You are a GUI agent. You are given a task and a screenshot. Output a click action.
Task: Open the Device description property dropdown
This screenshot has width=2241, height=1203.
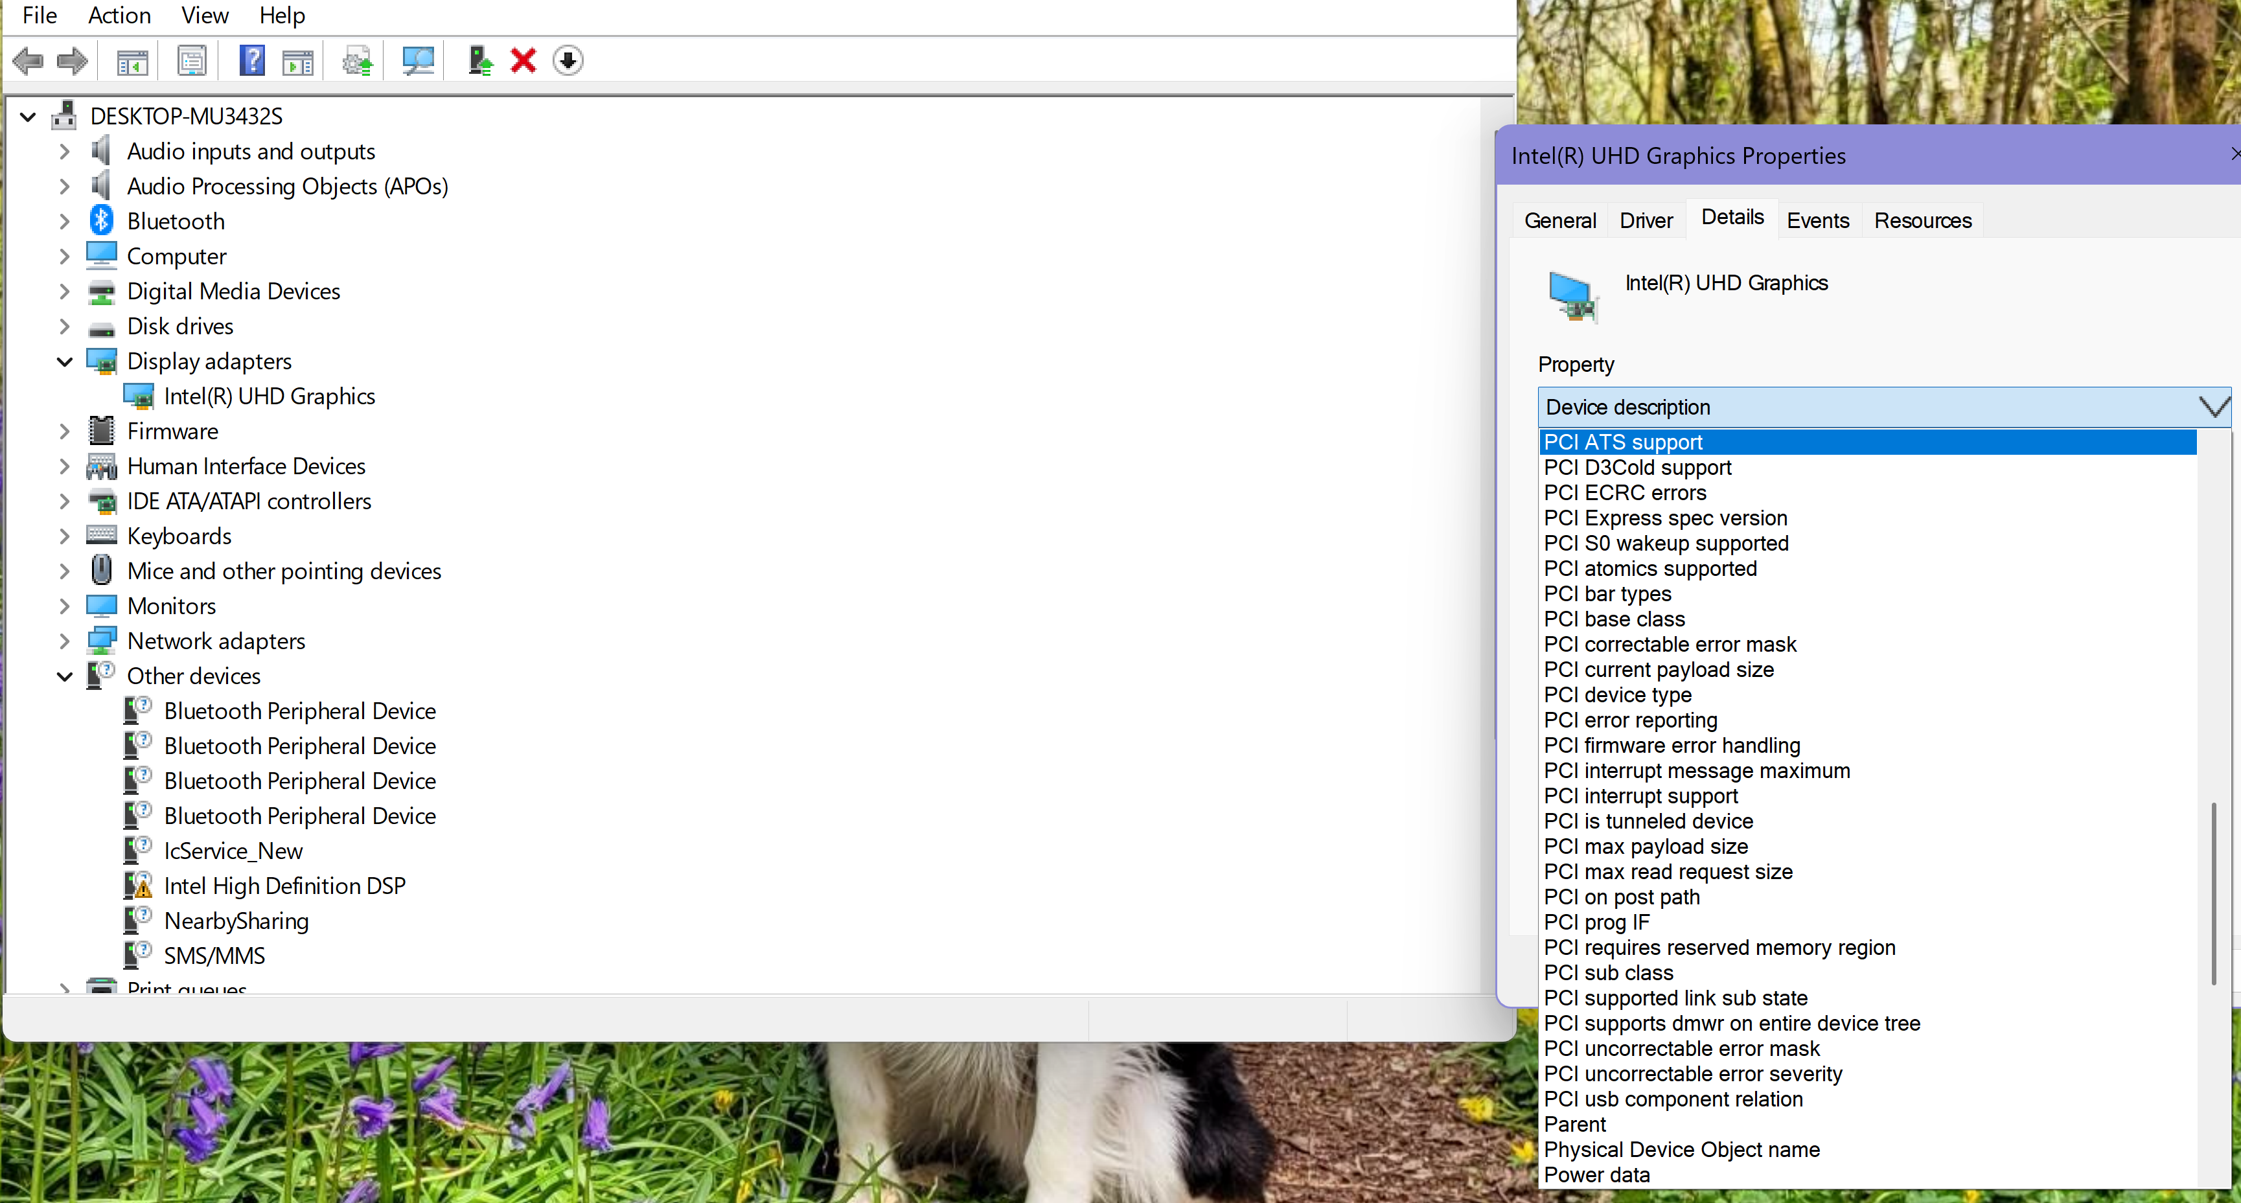tap(1883, 406)
